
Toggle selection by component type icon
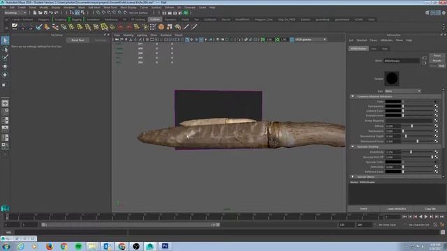(82, 13)
